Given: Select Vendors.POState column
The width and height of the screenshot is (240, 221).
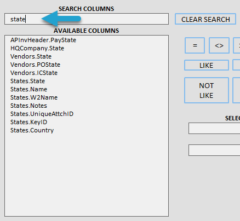Looking at the screenshot, I should coord(35,65).
